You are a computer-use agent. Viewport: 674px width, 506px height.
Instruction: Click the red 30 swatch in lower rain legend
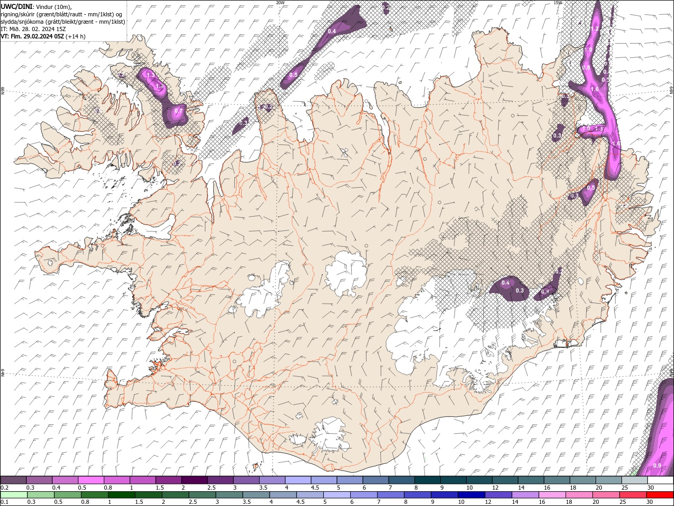(x=660, y=495)
